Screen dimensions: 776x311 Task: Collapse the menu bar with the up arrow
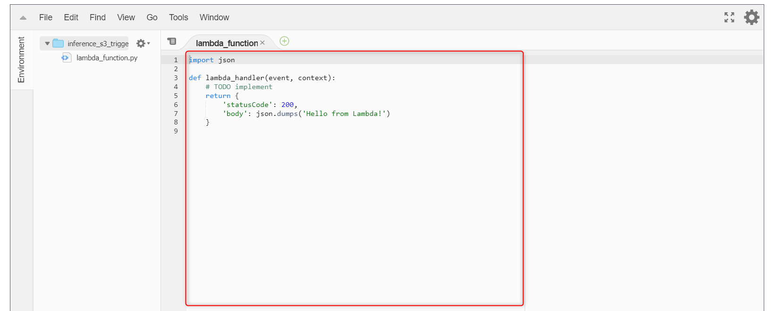point(23,18)
